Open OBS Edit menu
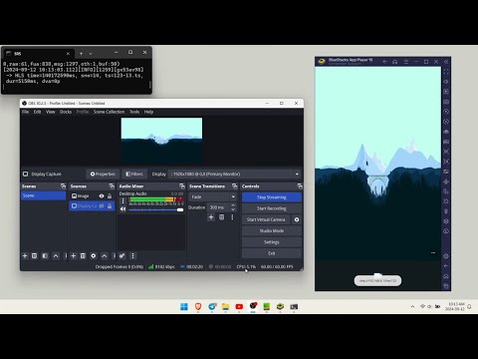 click(37, 112)
